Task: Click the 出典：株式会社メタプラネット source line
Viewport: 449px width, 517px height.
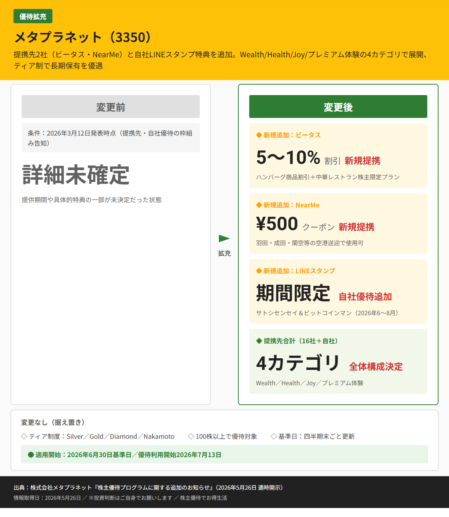Action: [149, 487]
